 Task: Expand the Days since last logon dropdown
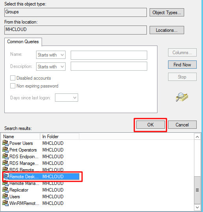click(x=66, y=97)
